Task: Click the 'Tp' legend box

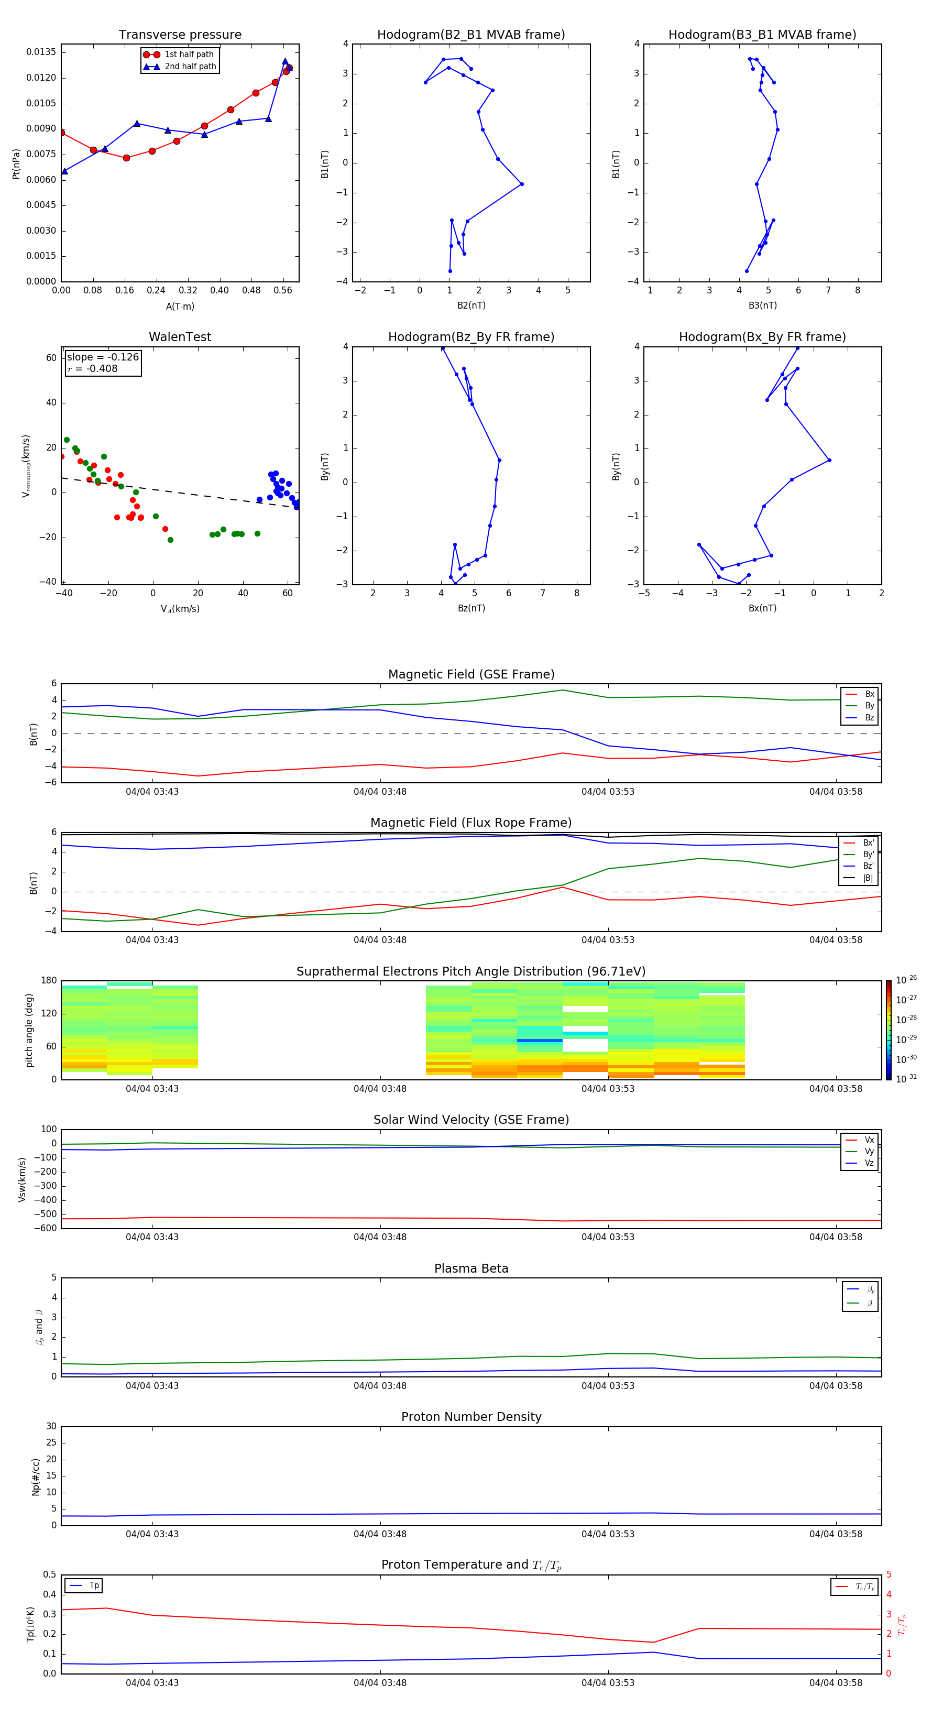Action: point(84,1585)
